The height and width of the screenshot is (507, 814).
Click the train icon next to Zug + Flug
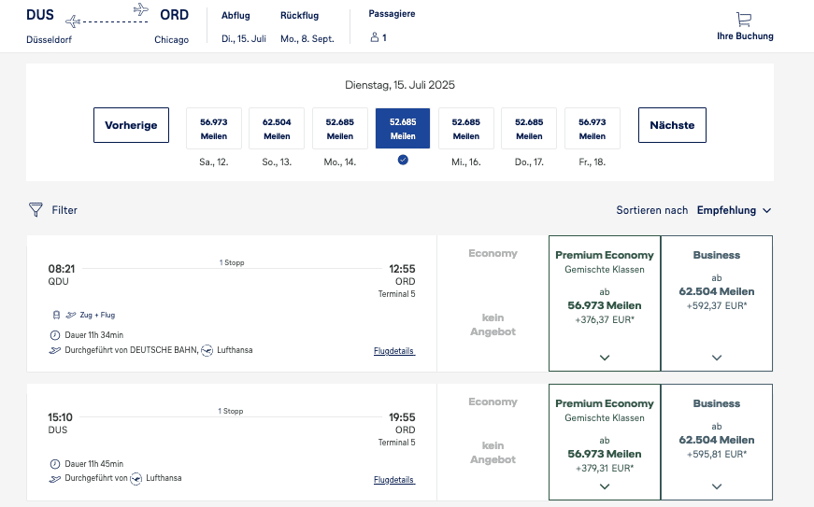[x=54, y=315]
